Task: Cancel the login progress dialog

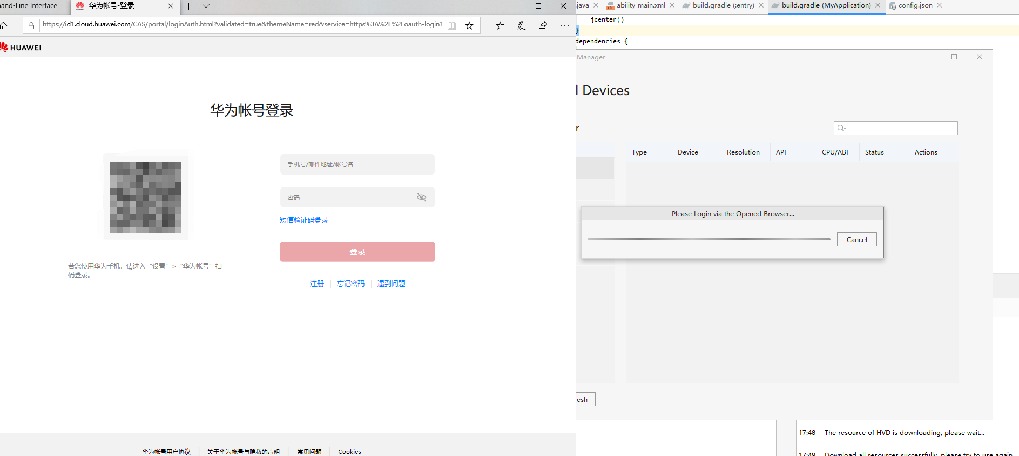Action: coord(856,239)
